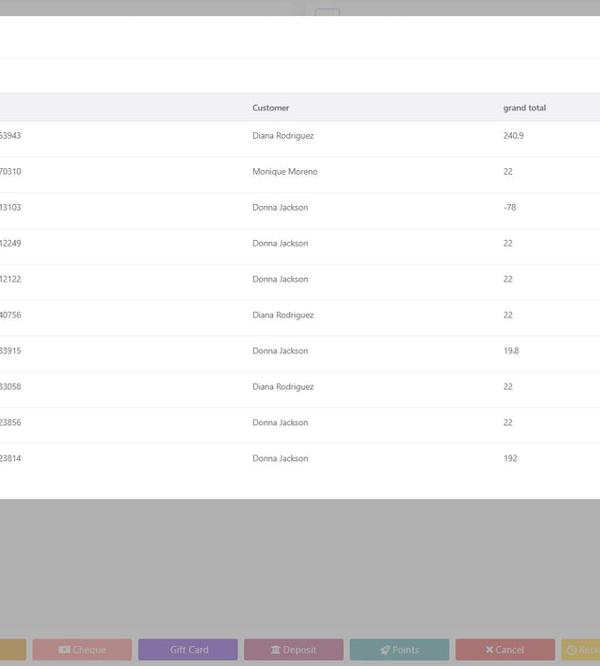Choose Donna Jackson in order 23814 row
Viewport: 600px width, 666px height.
pos(280,459)
